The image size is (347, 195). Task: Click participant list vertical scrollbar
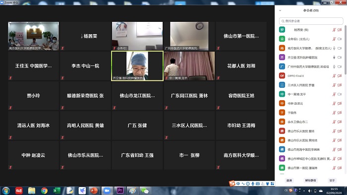(x=345, y=50)
